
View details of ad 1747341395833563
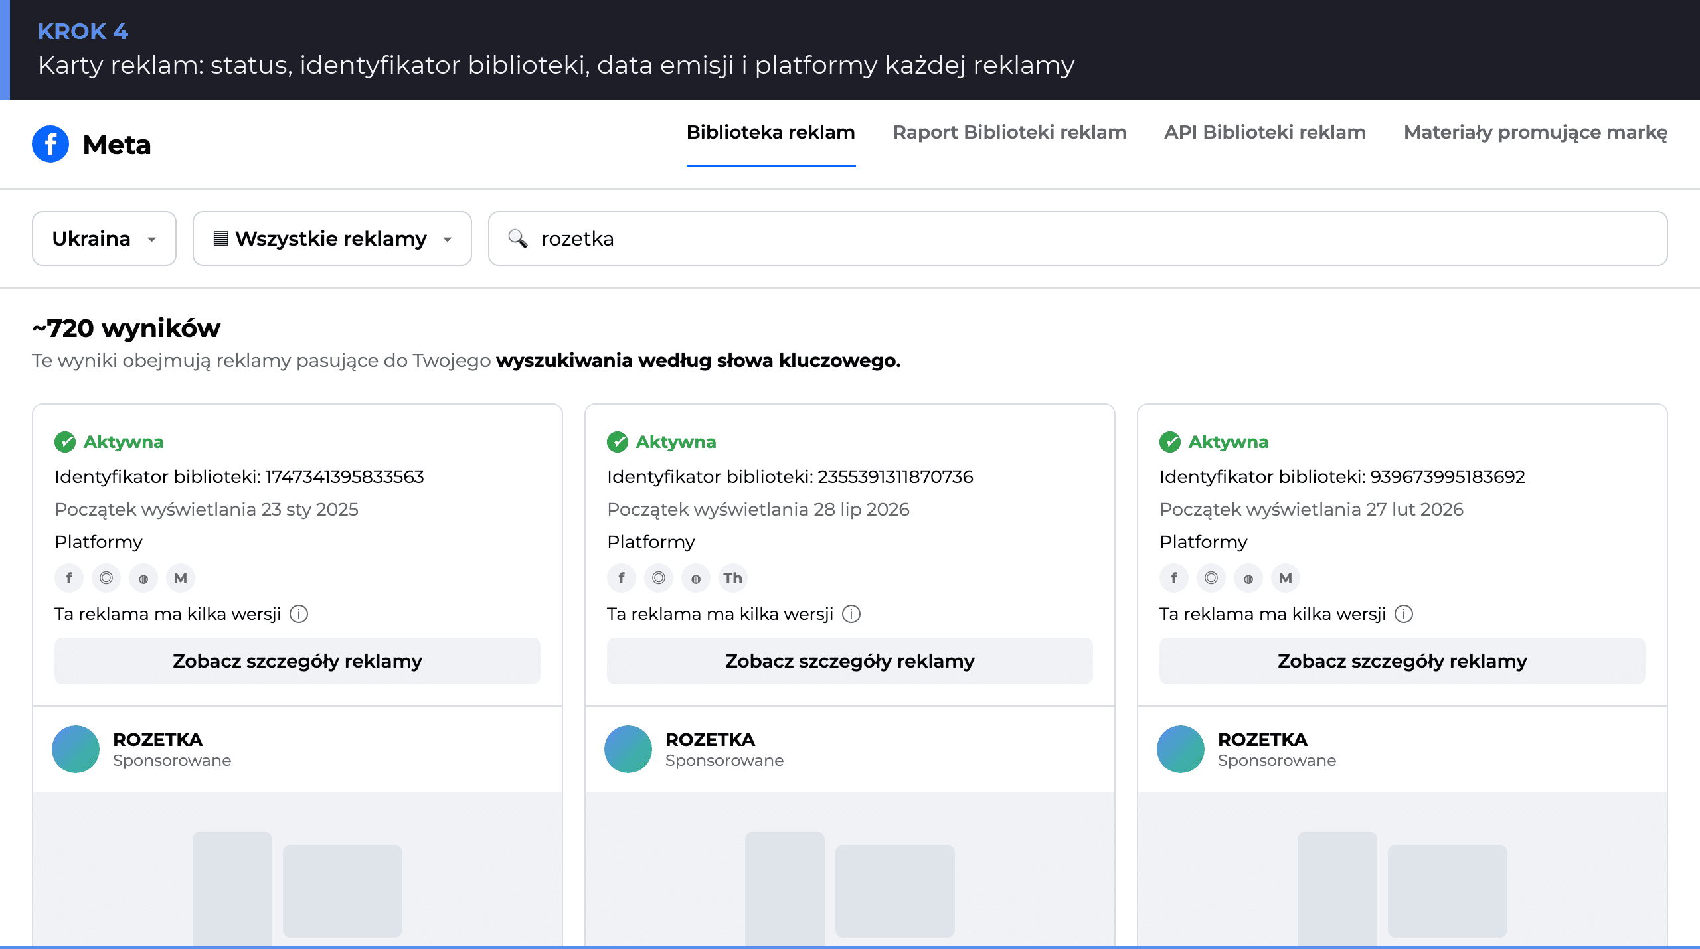(297, 661)
